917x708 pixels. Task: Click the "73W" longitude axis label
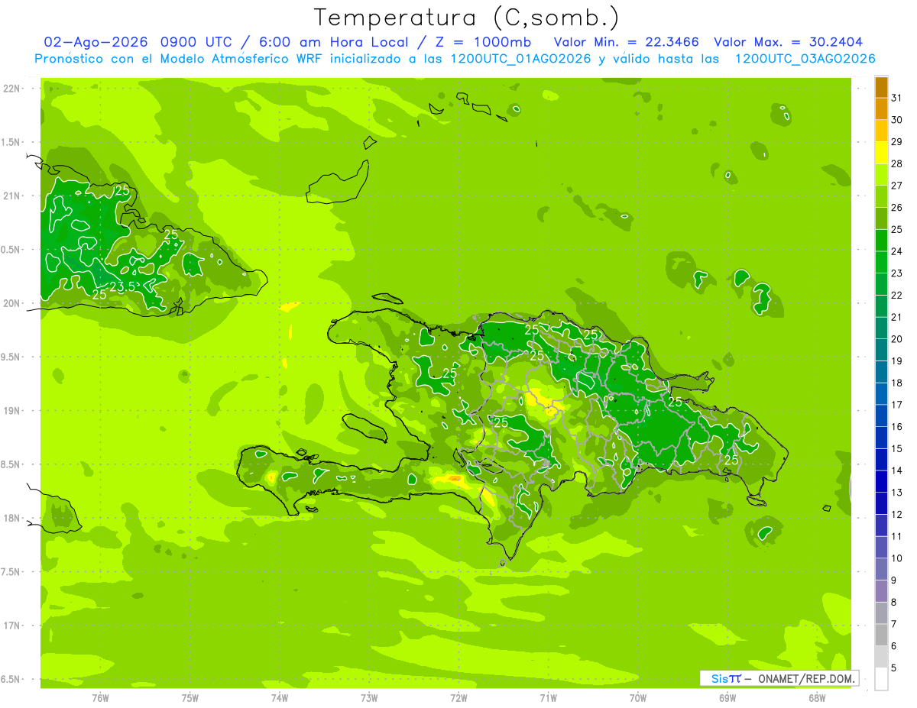(369, 697)
